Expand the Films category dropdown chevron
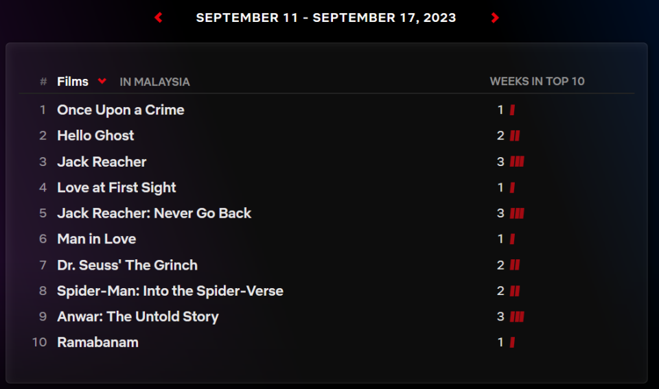The height and width of the screenshot is (389, 659). click(x=102, y=81)
